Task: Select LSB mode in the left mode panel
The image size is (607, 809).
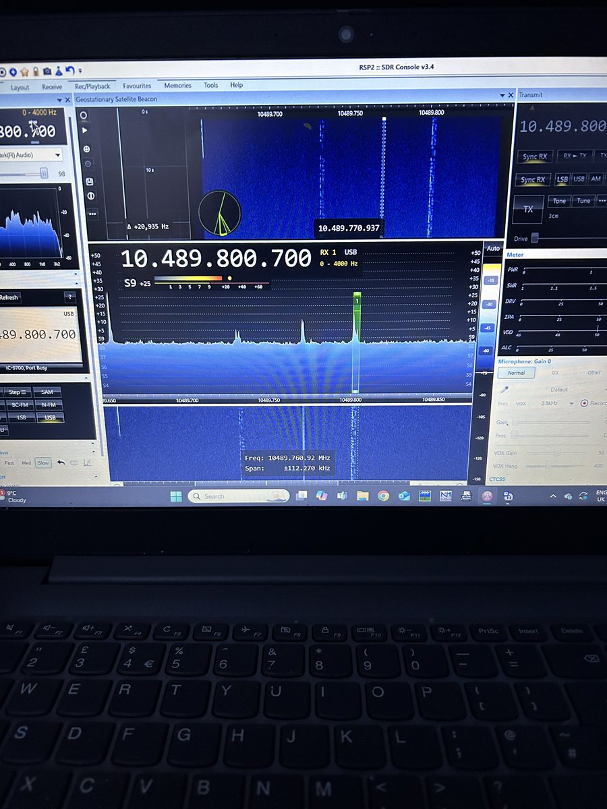Action: coord(22,417)
